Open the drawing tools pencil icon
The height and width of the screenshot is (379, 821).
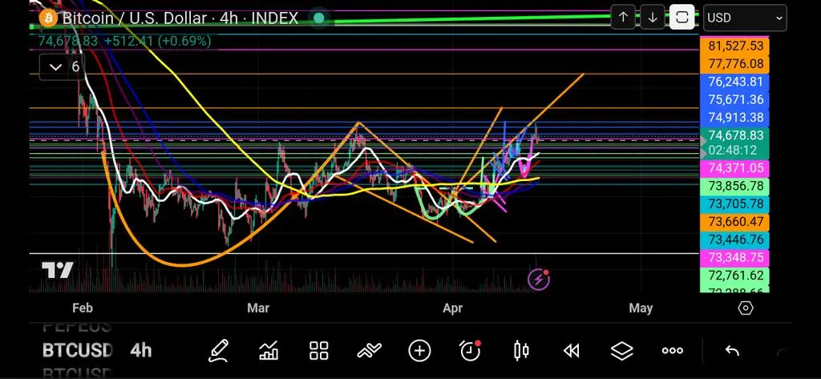pos(218,351)
